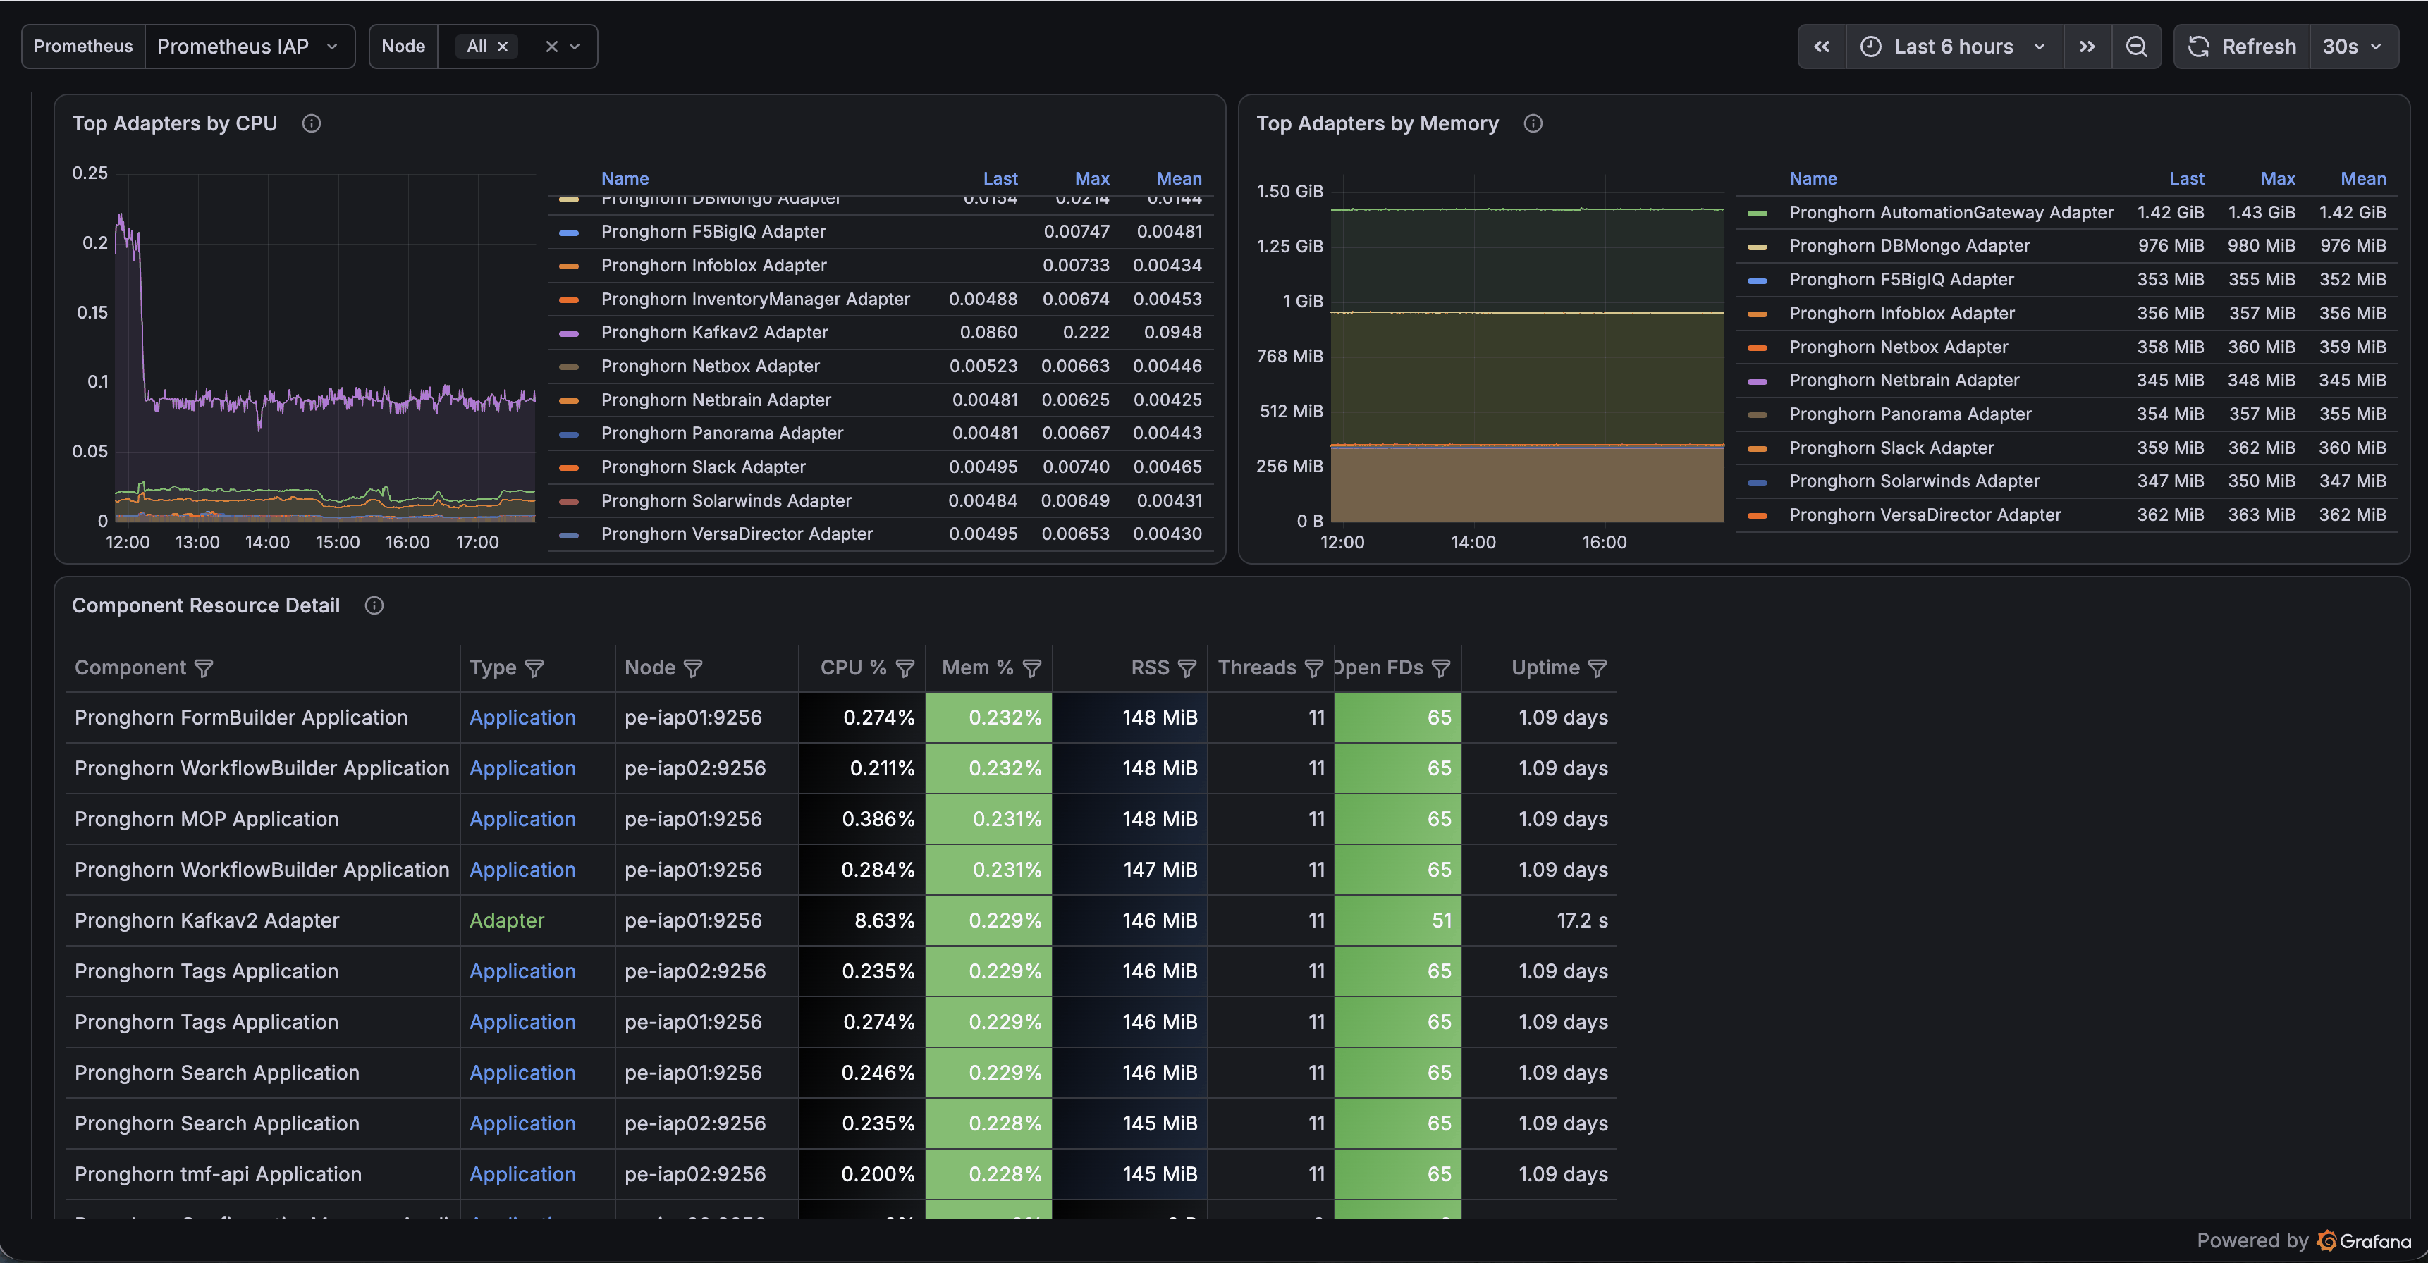The width and height of the screenshot is (2428, 1263).
Task: Sort memory legend by Mean column
Action: pos(2363,178)
